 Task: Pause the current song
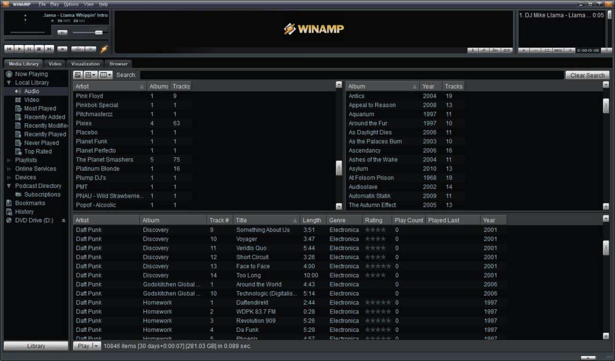pyautogui.click(x=29, y=49)
